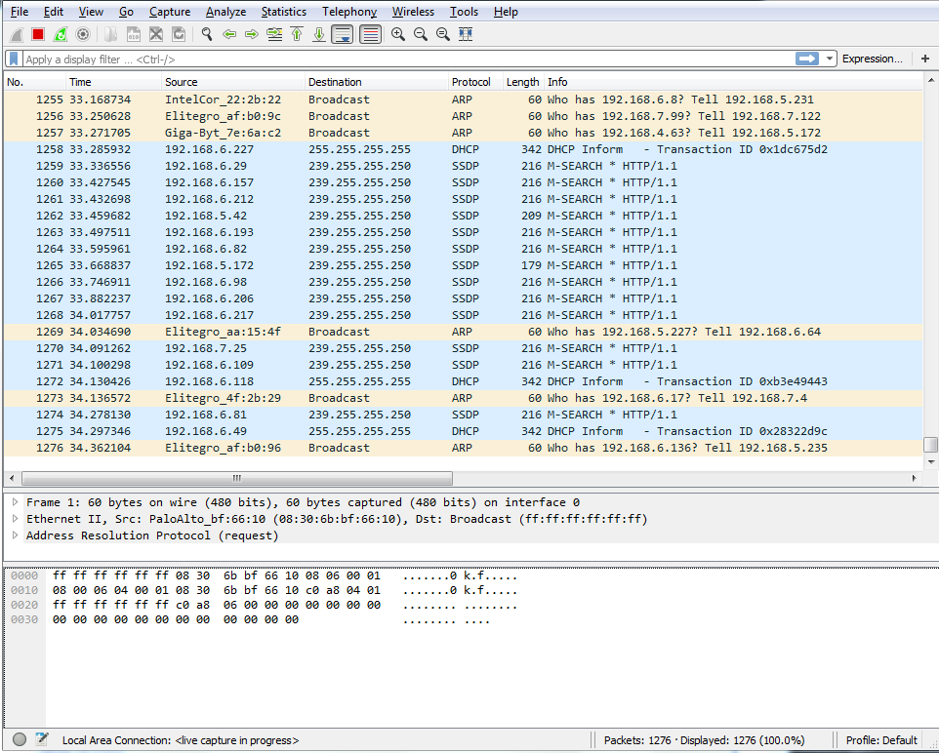This screenshot has height=753, width=939.
Task: Click the Expression… button
Action: point(872,59)
